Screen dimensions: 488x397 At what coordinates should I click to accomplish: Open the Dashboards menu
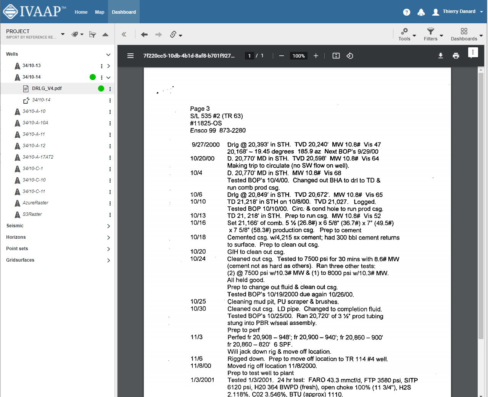pos(467,34)
